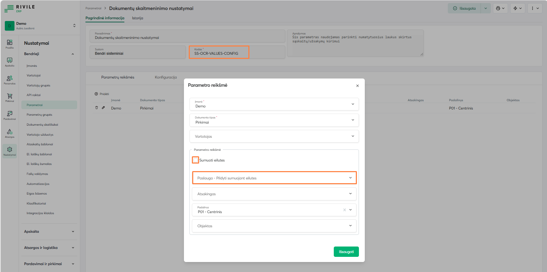Click the Pridėti add button
Screen dimensions: 547x272
click(x=102, y=94)
